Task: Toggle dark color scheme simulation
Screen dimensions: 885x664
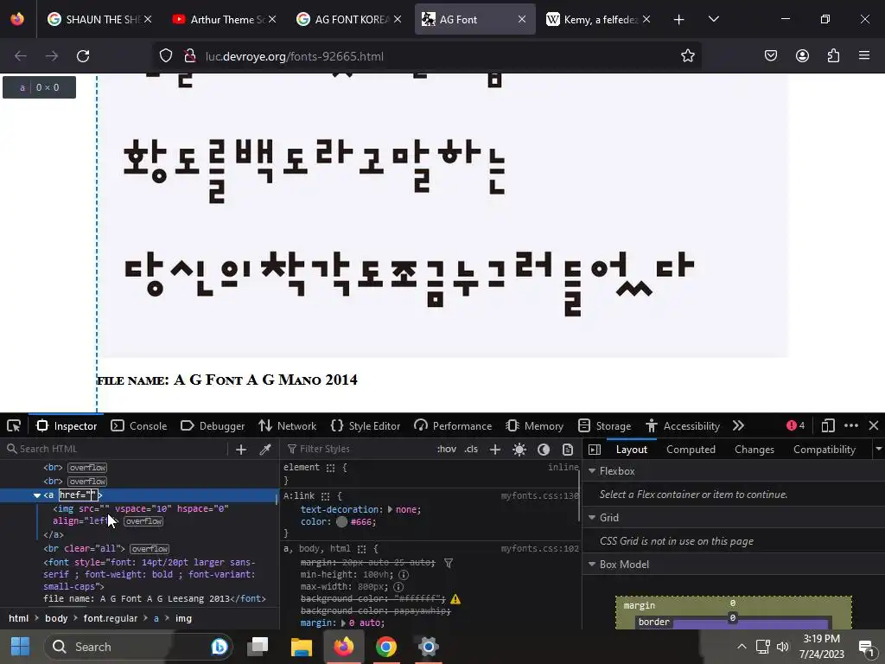Action: click(544, 450)
